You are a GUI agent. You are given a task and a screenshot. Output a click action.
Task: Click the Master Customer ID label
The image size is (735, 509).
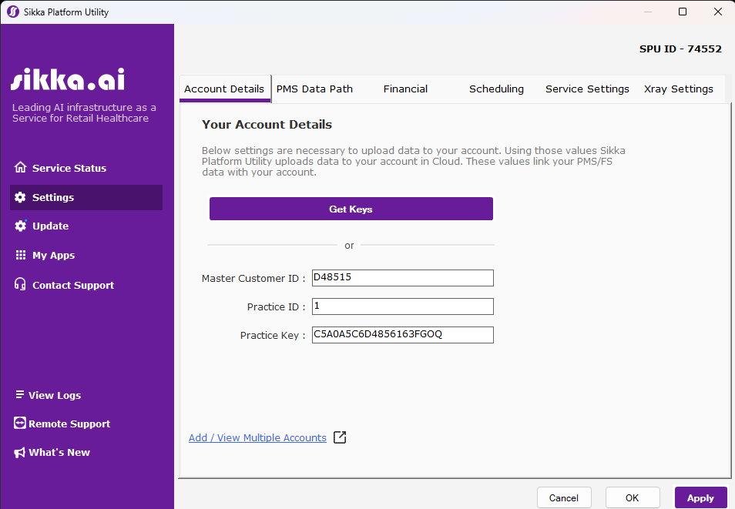click(x=253, y=279)
